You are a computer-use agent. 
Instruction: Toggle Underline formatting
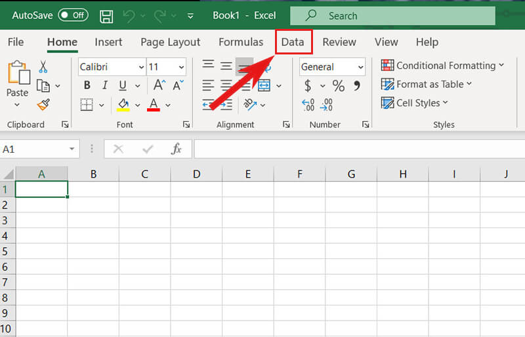coord(123,86)
